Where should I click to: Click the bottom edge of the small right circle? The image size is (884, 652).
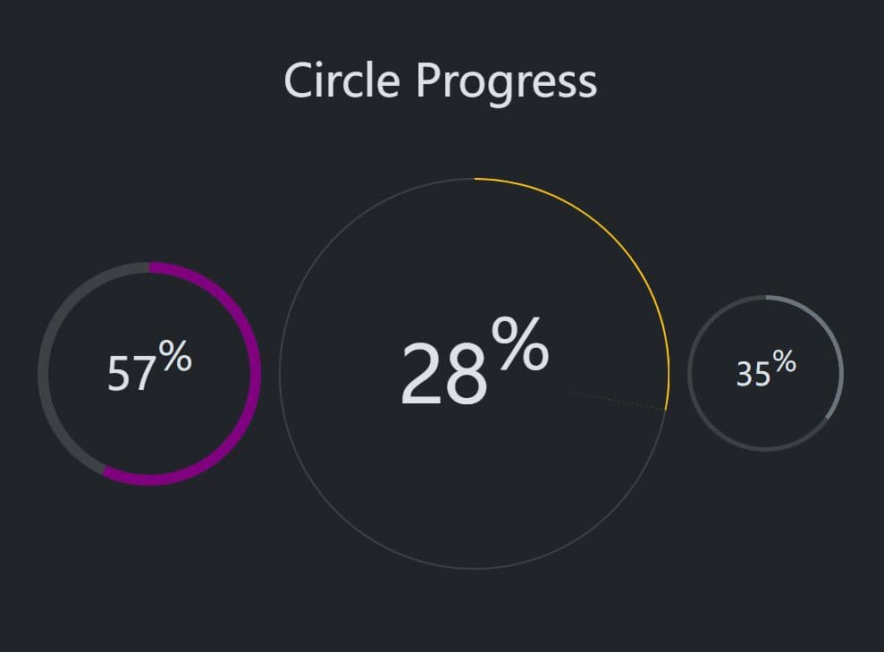764,447
